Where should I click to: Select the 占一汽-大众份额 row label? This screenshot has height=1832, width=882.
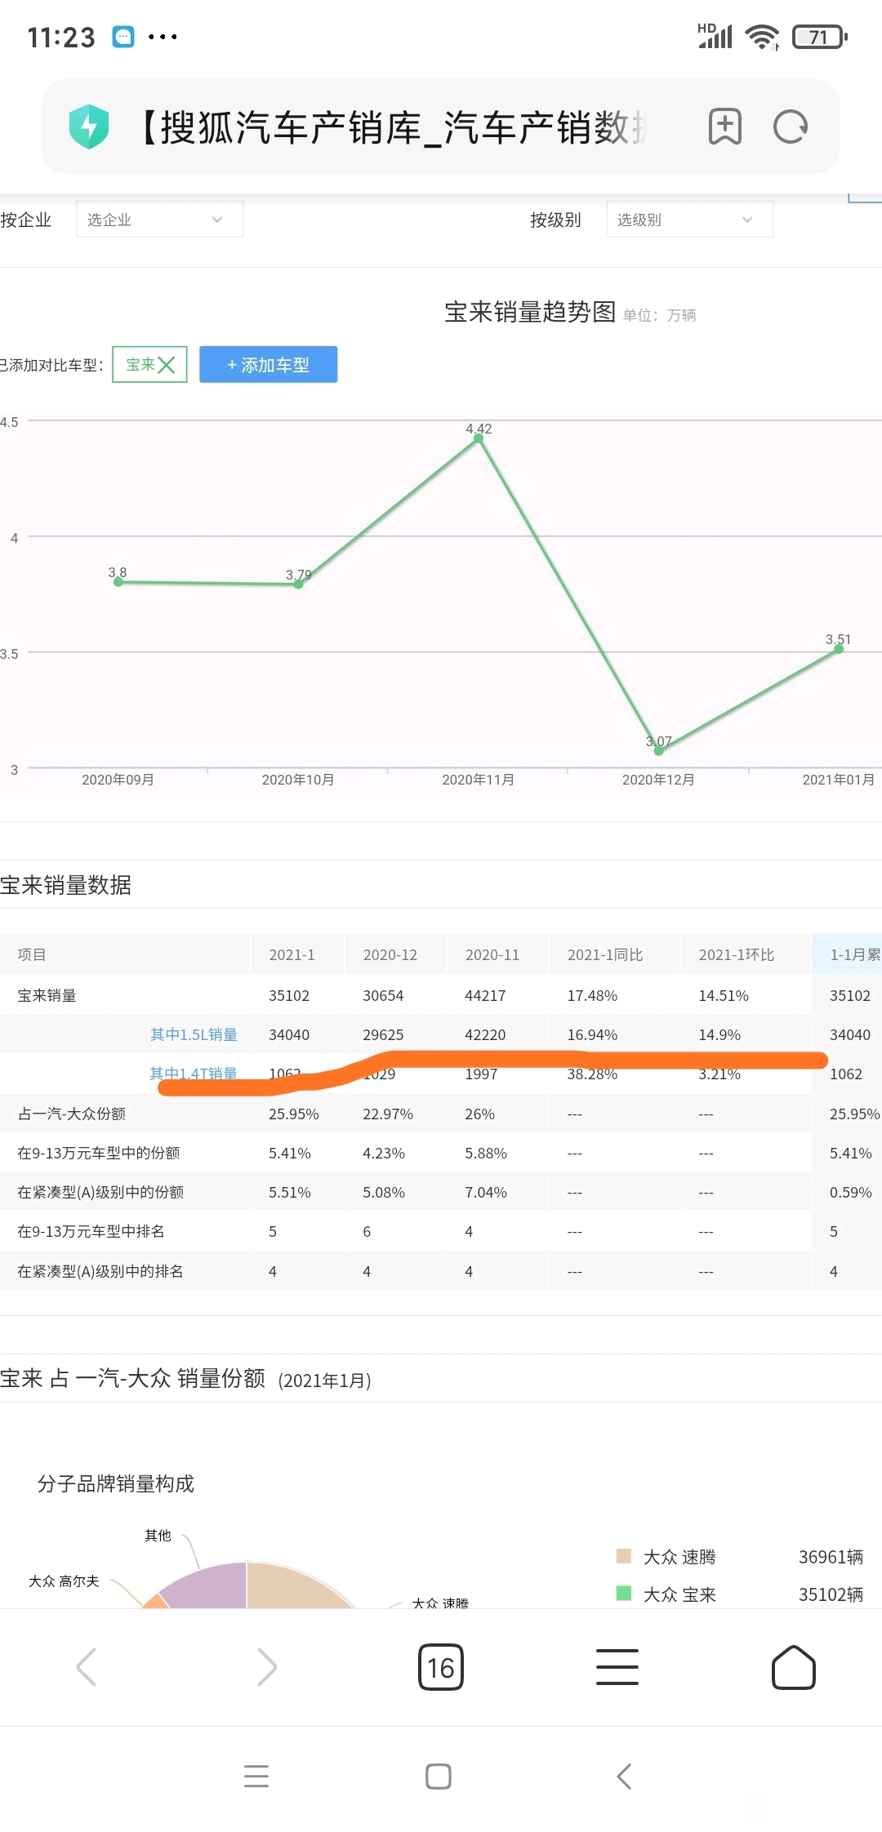point(72,1114)
